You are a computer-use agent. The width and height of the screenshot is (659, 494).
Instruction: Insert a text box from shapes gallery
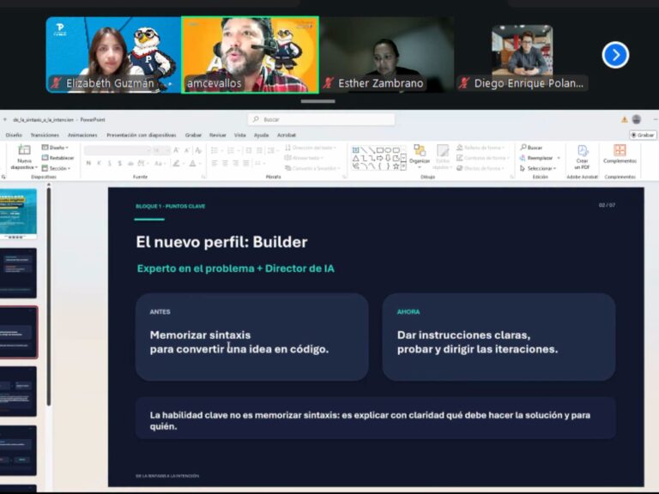(x=356, y=150)
